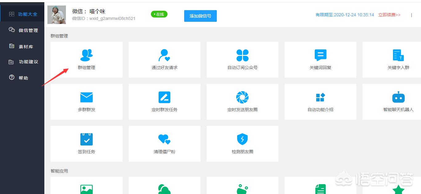Screen dimensions: 421x194
Task: Select 功能大全 in the sidebar
Action: pos(22,14)
